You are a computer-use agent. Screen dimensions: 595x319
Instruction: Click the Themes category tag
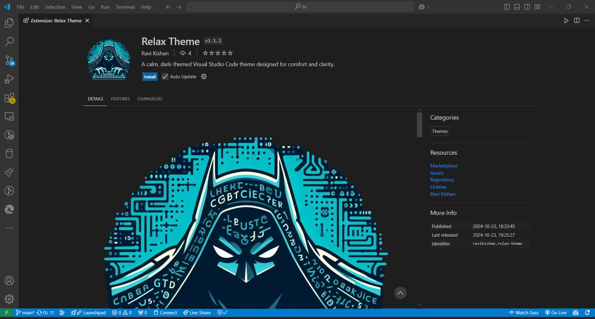point(440,131)
